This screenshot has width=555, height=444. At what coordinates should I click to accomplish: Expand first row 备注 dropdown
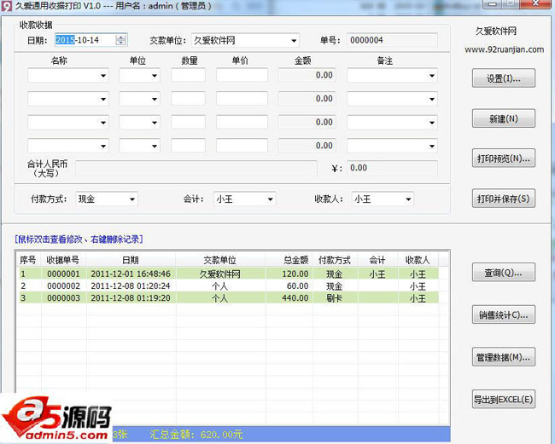pos(431,76)
